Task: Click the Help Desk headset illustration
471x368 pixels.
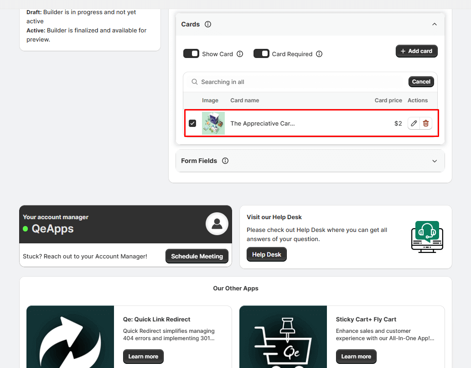Action: (x=427, y=237)
